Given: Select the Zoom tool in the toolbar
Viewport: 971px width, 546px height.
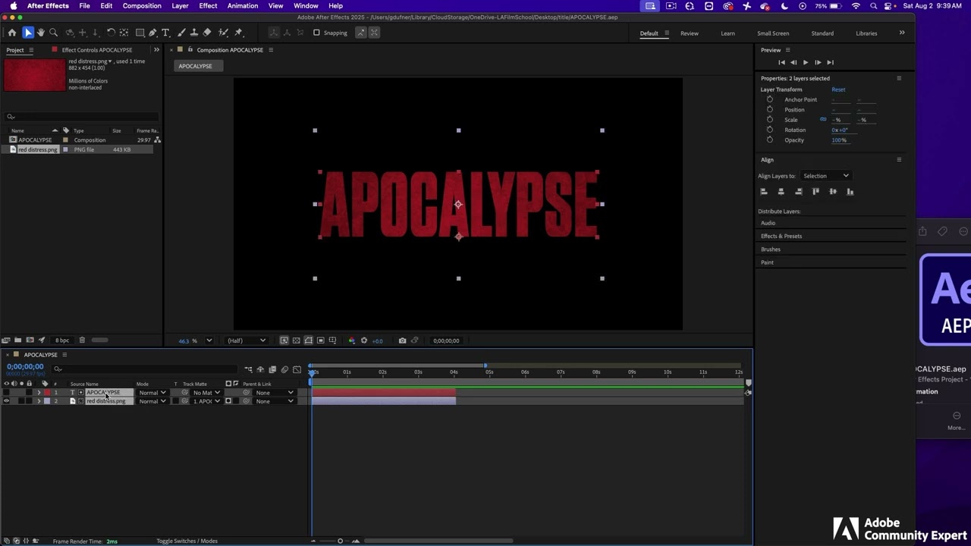Looking at the screenshot, I should (x=53, y=33).
